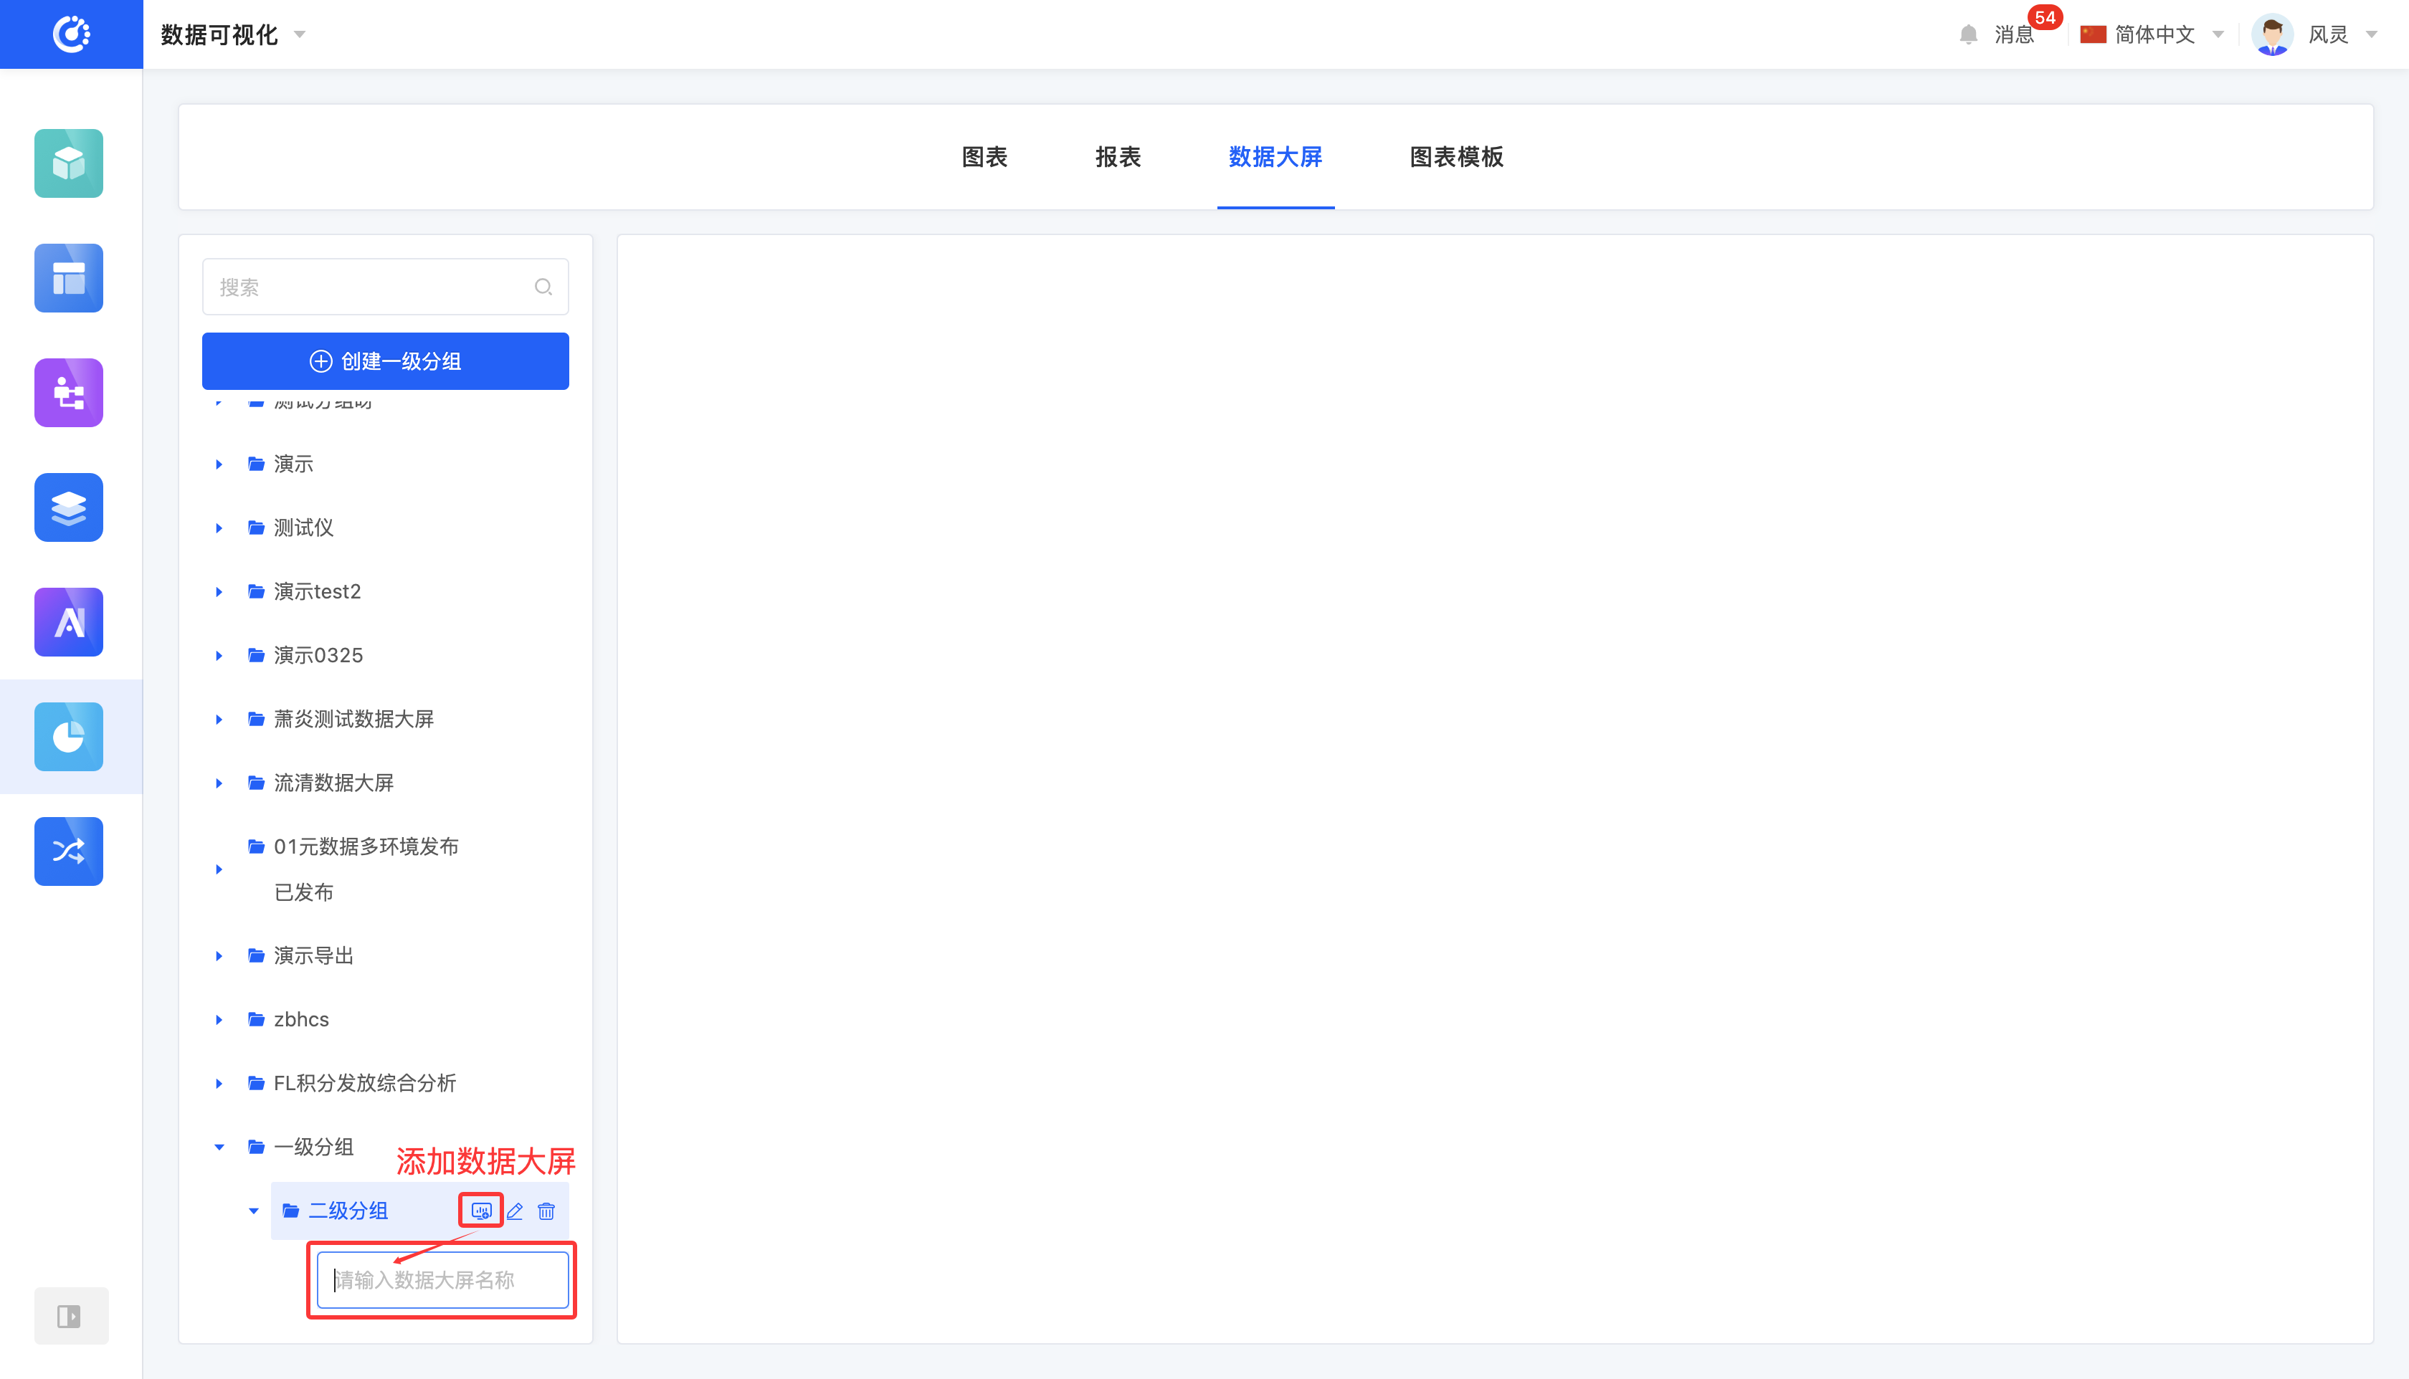Toggle the sidebar collapse button
Screen dimensions: 2409x1379
coord(70,1315)
